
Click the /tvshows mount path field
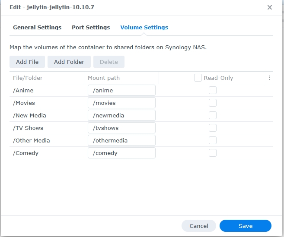(121, 128)
